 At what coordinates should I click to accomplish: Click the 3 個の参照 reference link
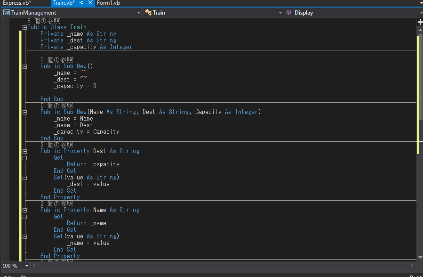pos(44,20)
